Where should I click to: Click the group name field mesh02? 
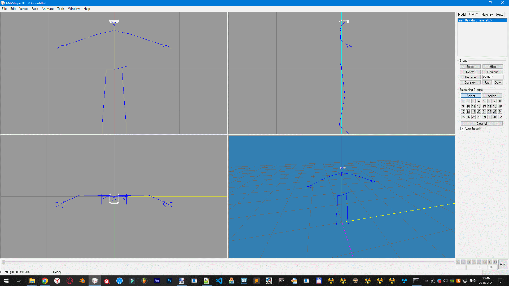[x=493, y=77]
